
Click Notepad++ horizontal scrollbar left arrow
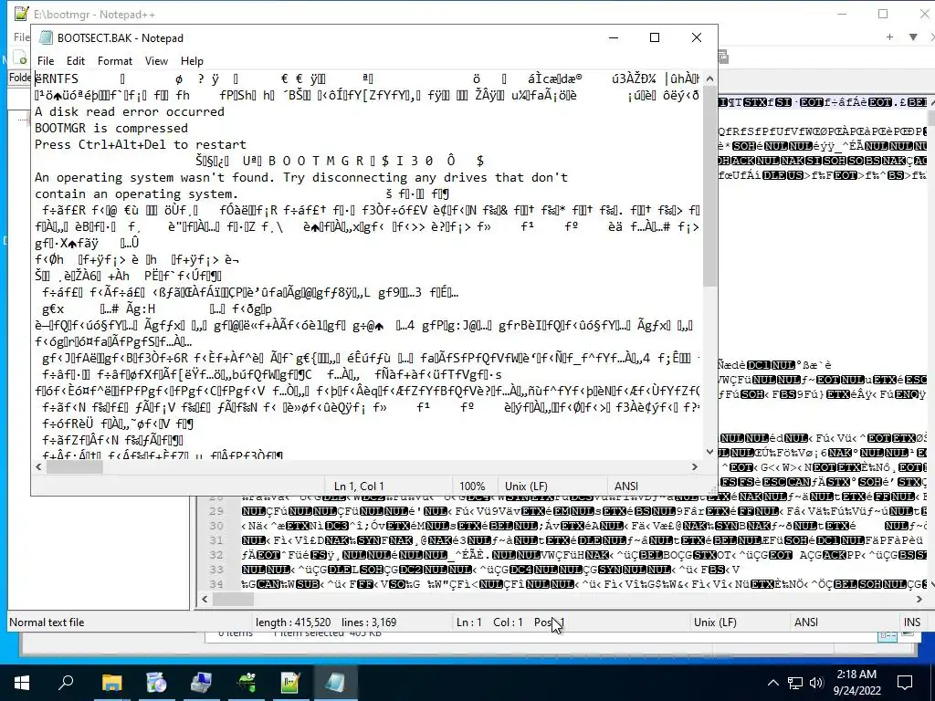point(205,599)
